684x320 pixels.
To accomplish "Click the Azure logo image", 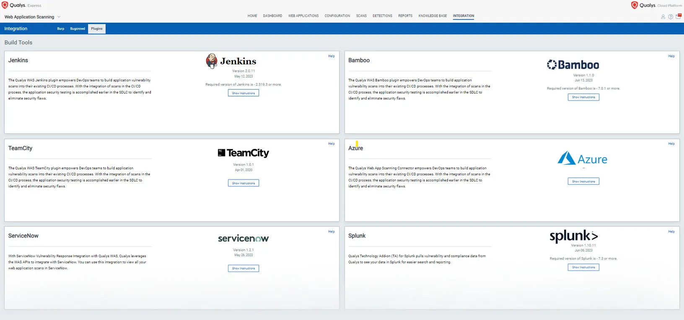I will pos(583,159).
